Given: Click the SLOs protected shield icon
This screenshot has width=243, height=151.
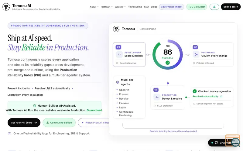Looking at the screenshot, I should coord(155,106).
